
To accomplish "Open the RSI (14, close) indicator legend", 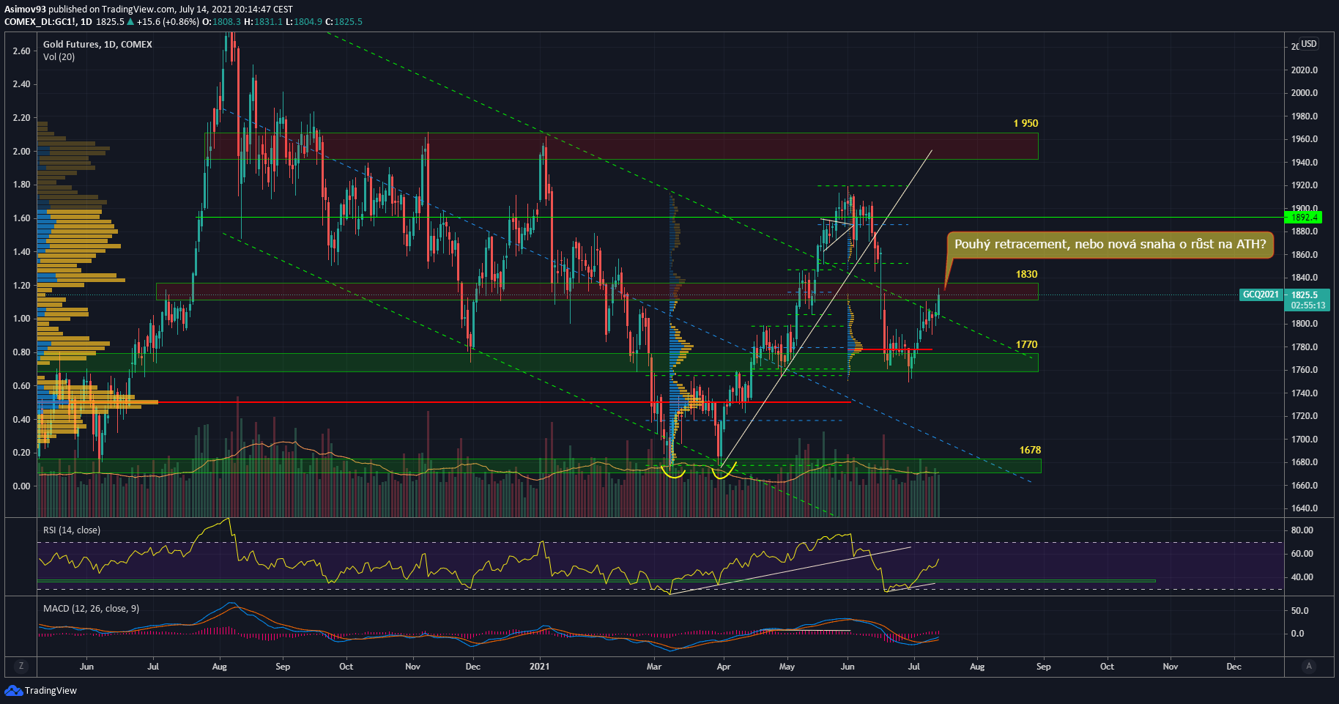I will pyautogui.click(x=72, y=530).
